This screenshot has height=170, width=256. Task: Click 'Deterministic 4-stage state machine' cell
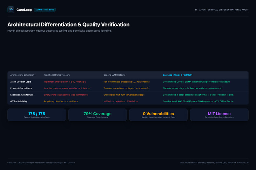199,95
